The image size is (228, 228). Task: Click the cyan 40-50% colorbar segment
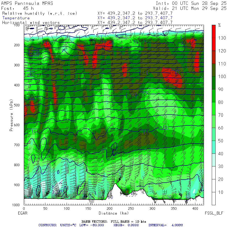click(x=214, y=147)
